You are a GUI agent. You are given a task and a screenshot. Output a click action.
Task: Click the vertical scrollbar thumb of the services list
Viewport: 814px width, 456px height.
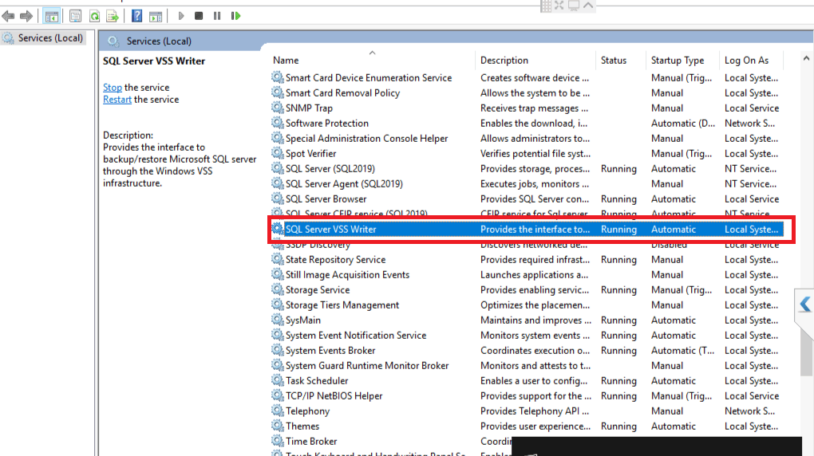[x=806, y=350]
